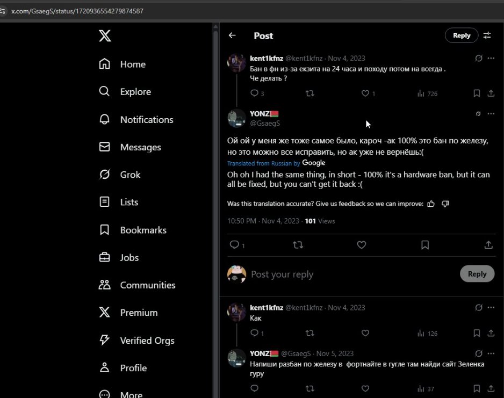Open @GsaegS profile from the reply
Image resolution: width=504 pixels, height=398 pixels.
265,123
